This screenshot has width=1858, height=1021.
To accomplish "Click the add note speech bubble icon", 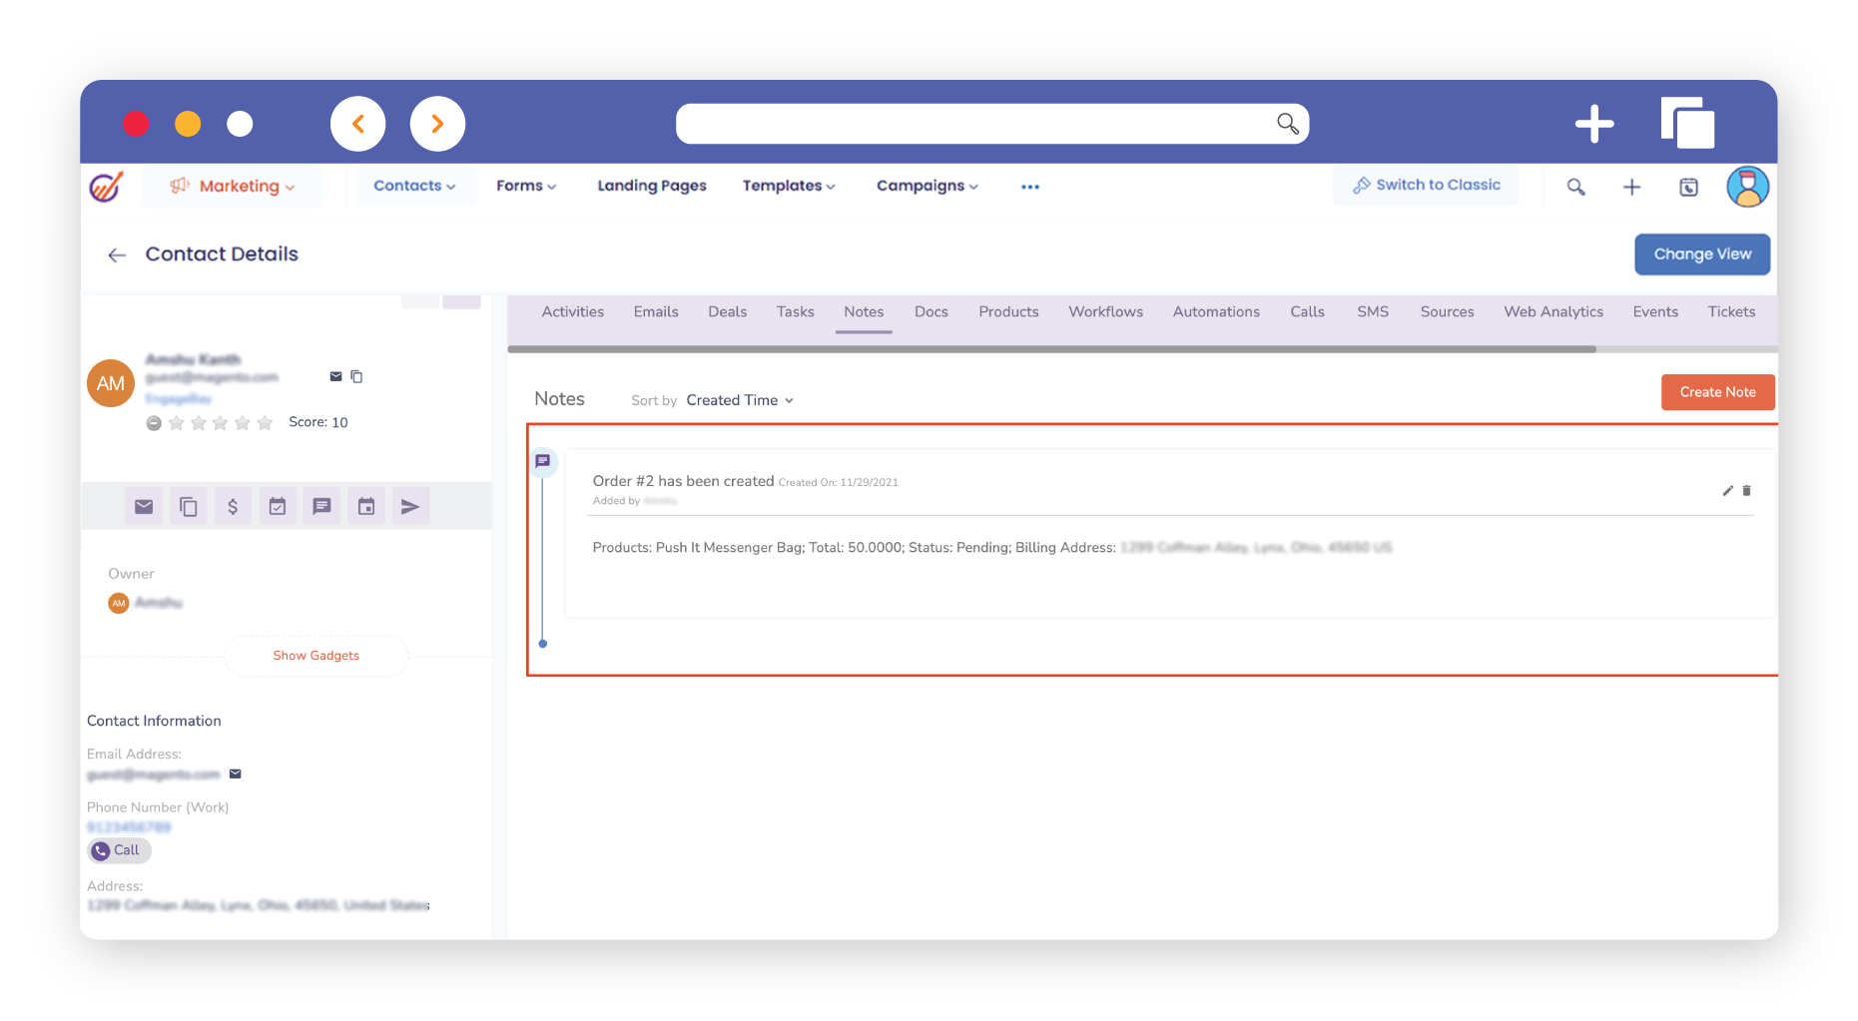I will [321, 507].
